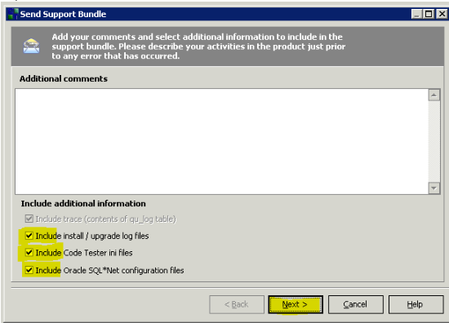Click the 'Include install / upgrade log files' label
449x323 pixels.
click(x=92, y=236)
